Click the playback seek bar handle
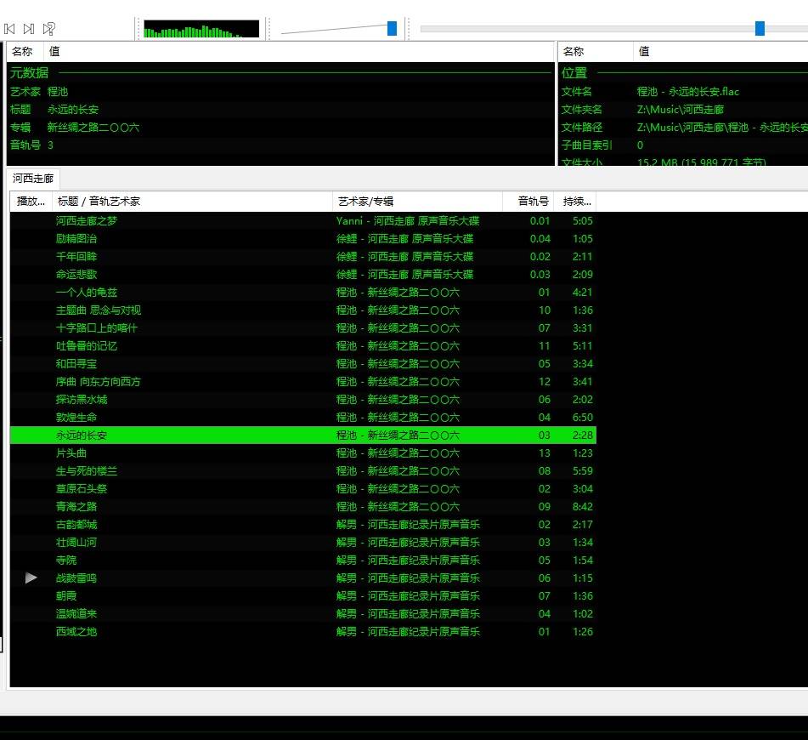The height and width of the screenshot is (740, 808). [x=760, y=28]
